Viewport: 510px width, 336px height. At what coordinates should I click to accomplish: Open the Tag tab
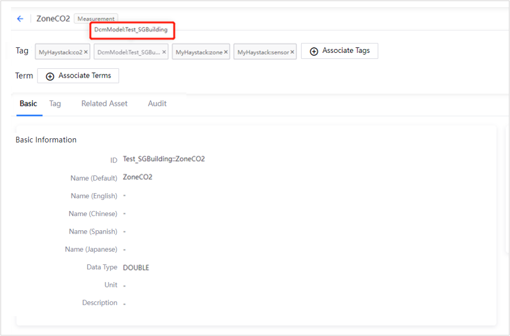point(55,104)
